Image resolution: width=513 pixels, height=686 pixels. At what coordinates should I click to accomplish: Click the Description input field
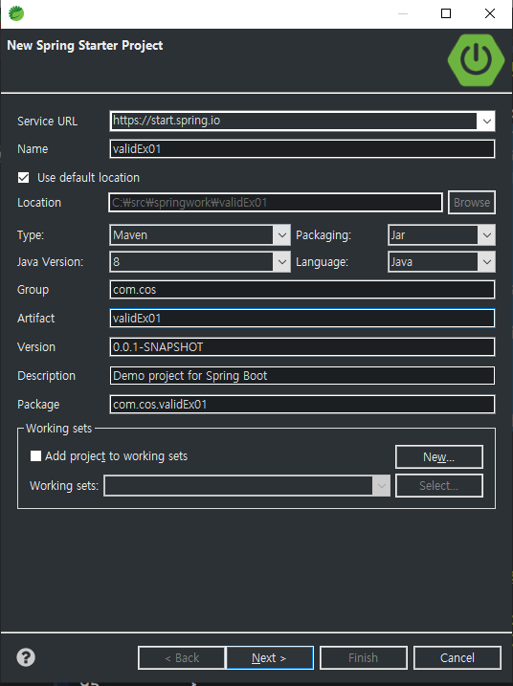pyautogui.click(x=302, y=376)
